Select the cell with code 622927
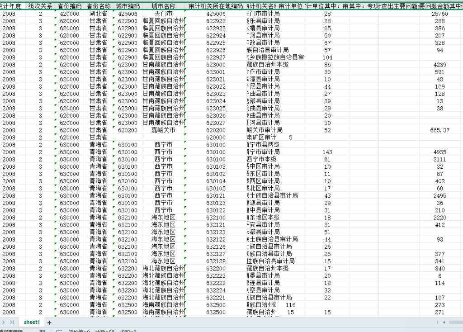 point(216,57)
